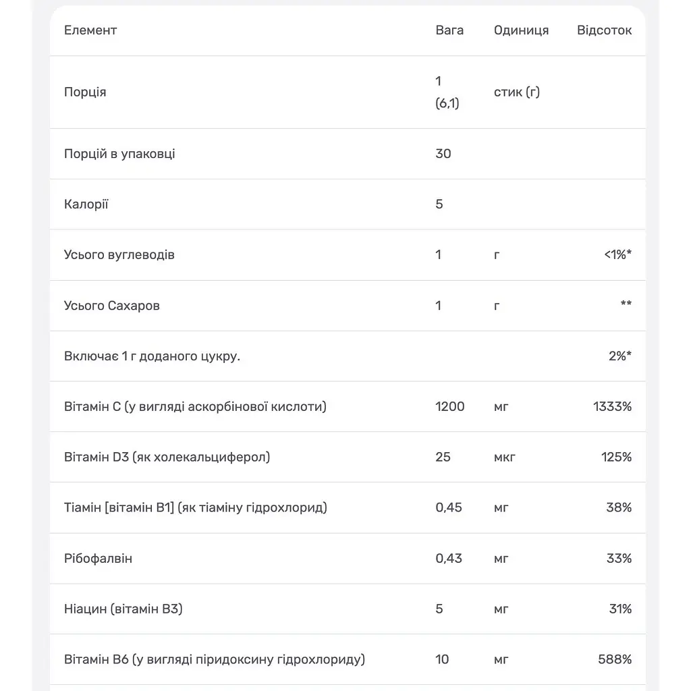This screenshot has width=691, height=691.
Task: Select the Порція row label
Action: point(85,92)
